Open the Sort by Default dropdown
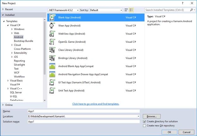The image size is (197, 136). tap(106, 10)
